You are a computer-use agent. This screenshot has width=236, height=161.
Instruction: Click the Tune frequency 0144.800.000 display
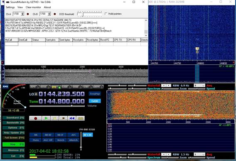click(61, 101)
